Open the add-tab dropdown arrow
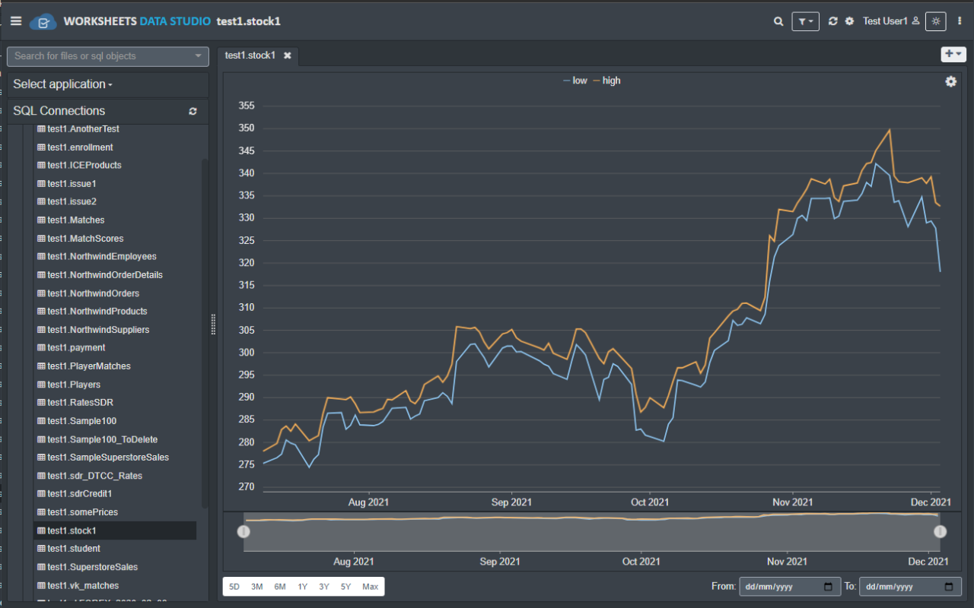The height and width of the screenshot is (608, 974). [959, 54]
